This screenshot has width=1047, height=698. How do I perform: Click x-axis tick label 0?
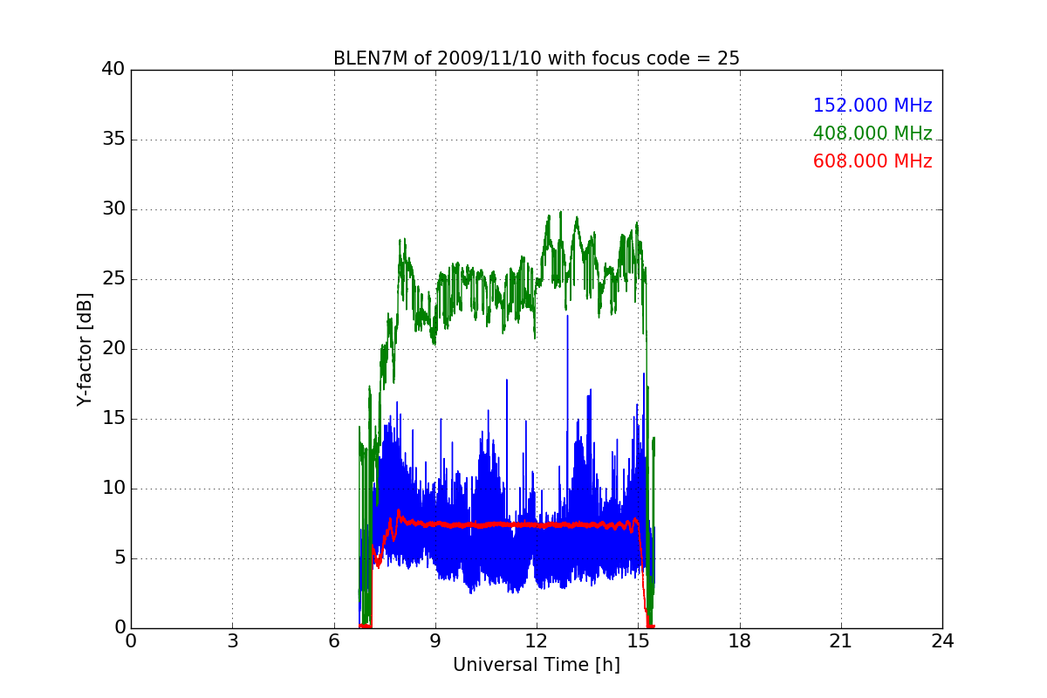coord(131,640)
